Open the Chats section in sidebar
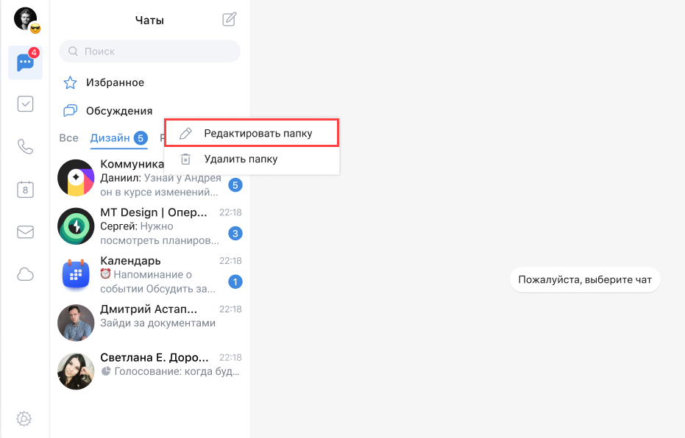Viewport: 685px width, 438px height. 25,63
